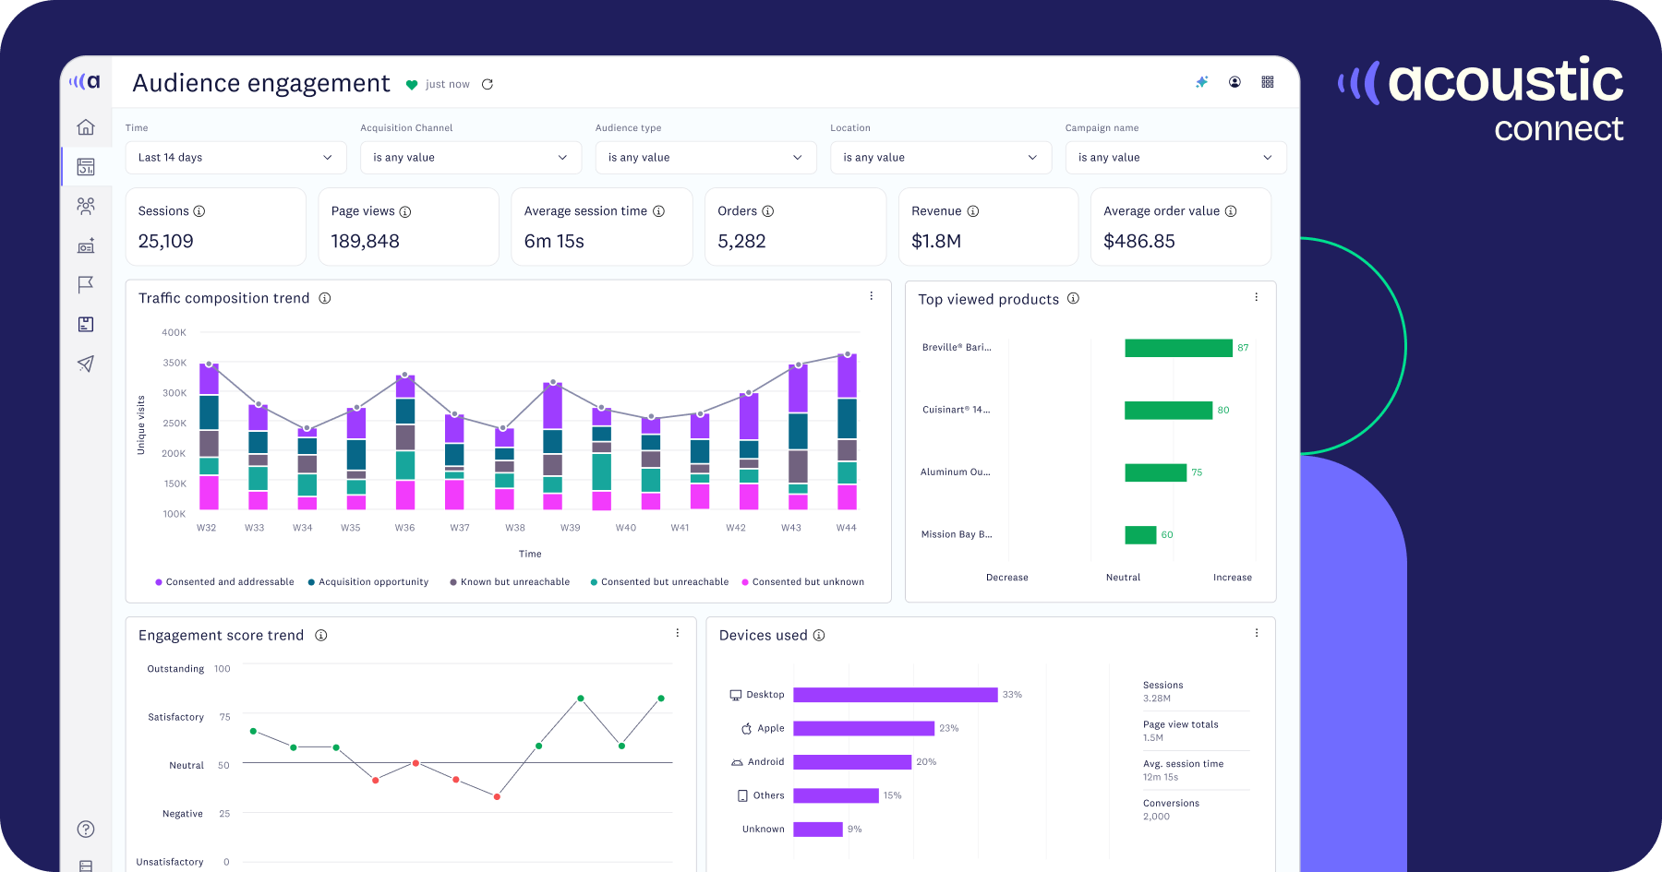This screenshot has height=872, width=1662.
Task: Toggle the Consented and addressable legend series
Action: point(224,582)
